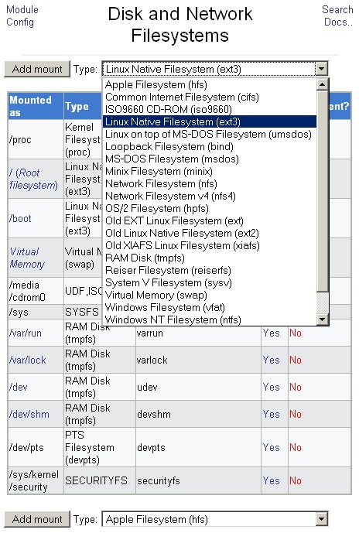Select Common Internet Filesystem (cifs) option
The height and width of the screenshot is (533, 359).
pyautogui.click(x=210, y=97)
